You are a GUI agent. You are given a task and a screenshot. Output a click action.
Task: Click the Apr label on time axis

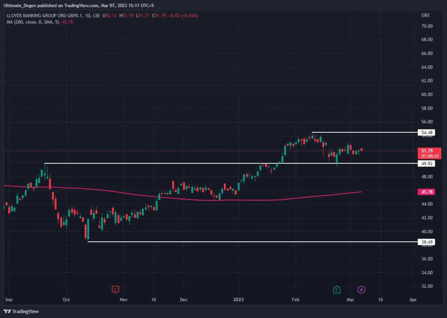click(x=413, y=300)
